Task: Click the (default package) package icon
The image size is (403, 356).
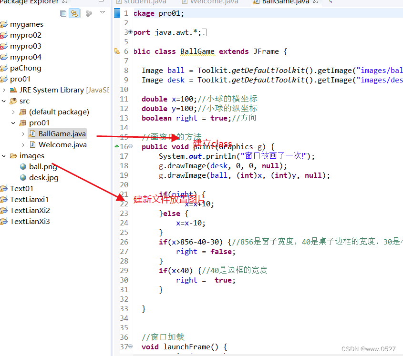Action: pos(23,112)
